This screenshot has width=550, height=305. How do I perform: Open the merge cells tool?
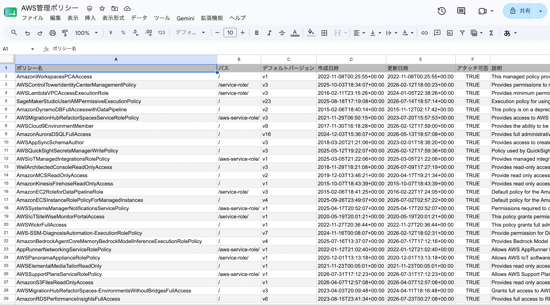337,33
